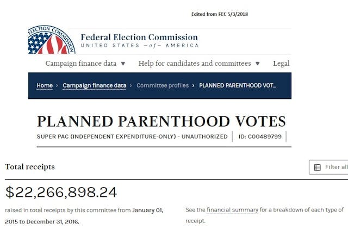348x236 pixels.
Task: Click the Federal Election Commission site title
Action: [x=139, y=38]
